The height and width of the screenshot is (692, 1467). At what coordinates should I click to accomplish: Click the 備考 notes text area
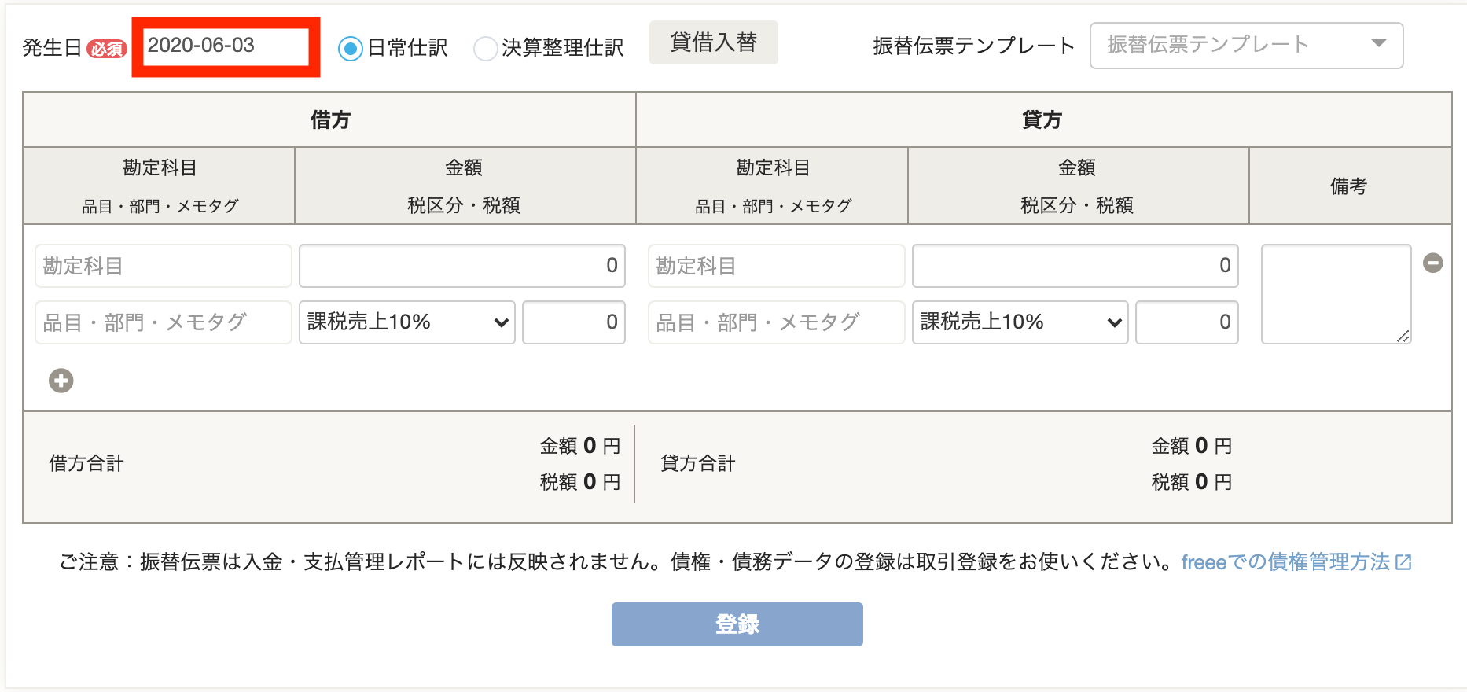coord(1336,294)
